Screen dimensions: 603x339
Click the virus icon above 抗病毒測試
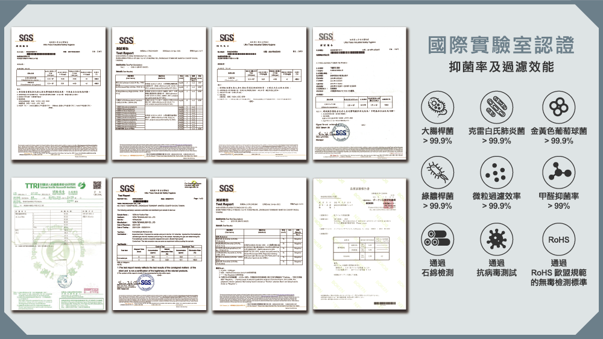(x=496, y=240)
